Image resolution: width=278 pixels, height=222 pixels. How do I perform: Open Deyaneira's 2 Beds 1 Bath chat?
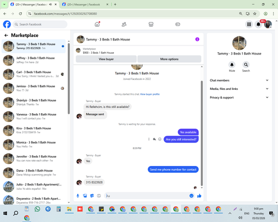pyautogui.click(x=34, y=200)
